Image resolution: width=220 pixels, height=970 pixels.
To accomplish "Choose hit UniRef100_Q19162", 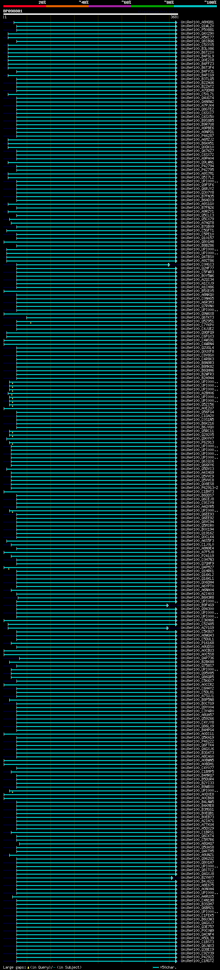I will click(197, 533).
